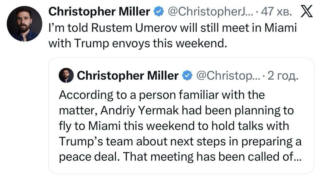Click "I'm told" at the main post start
321x177 pixels.
67,28
